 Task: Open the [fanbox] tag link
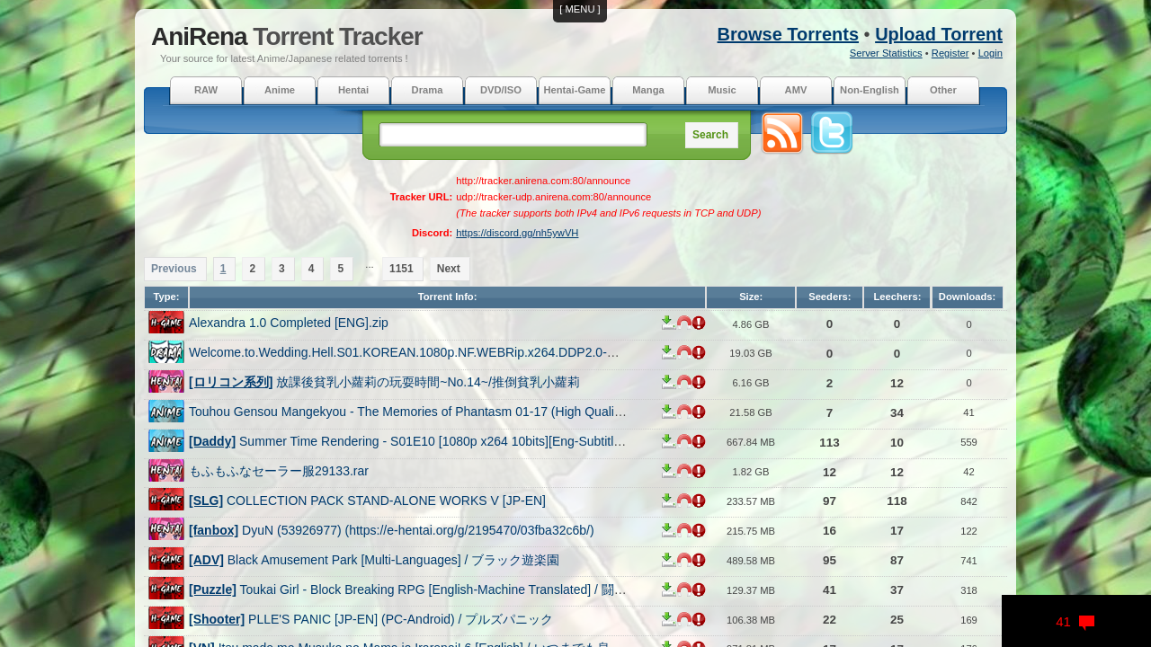pos(213,530)
